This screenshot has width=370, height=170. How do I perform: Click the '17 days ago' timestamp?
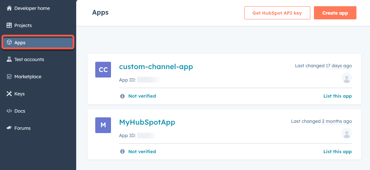click(339, 66)
